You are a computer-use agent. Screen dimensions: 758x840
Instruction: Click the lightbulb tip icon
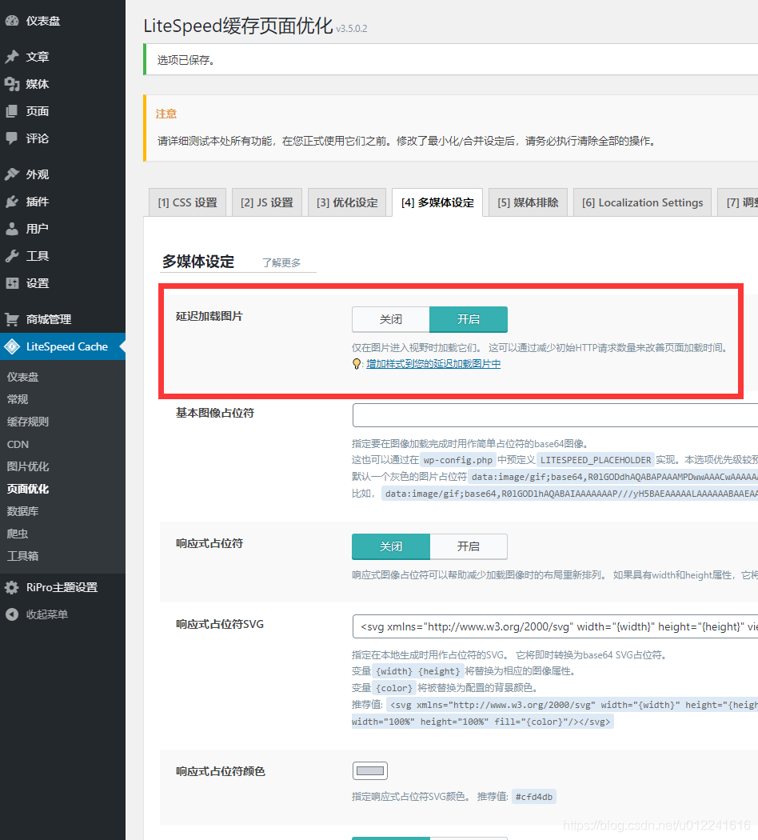tap(357, 364)
